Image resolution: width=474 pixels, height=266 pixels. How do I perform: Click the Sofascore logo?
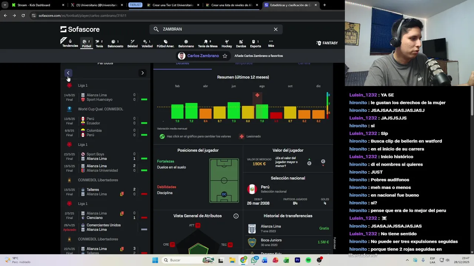[80, 29]
